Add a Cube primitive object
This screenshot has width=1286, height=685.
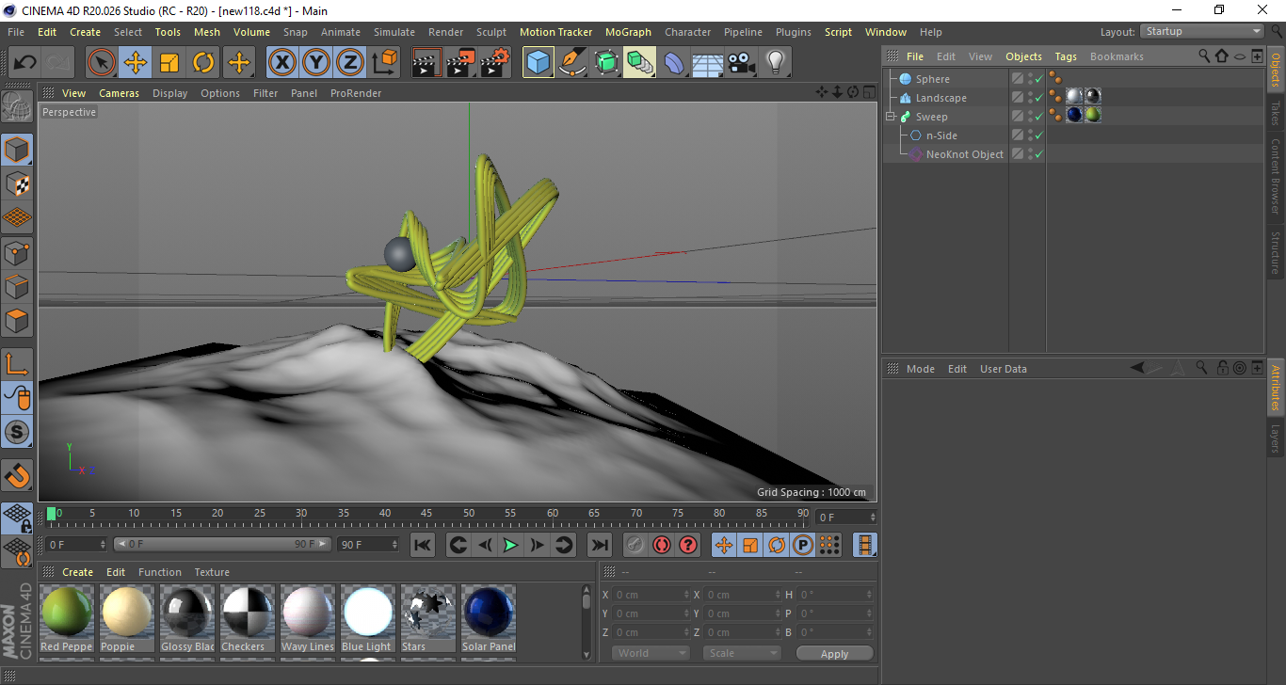pos(539,63)
